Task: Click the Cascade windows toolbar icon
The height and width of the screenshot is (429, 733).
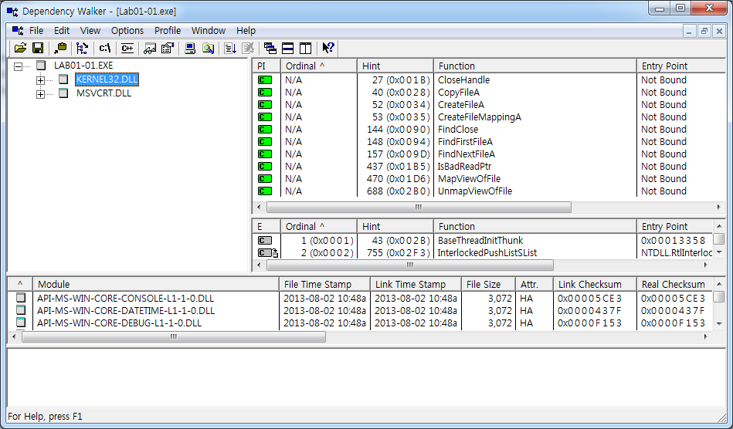Action: tap(270, 48)
